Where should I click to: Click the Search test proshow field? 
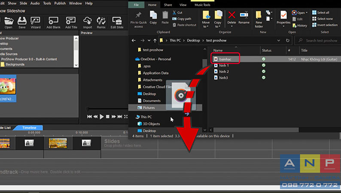click(x=318, y=40)
